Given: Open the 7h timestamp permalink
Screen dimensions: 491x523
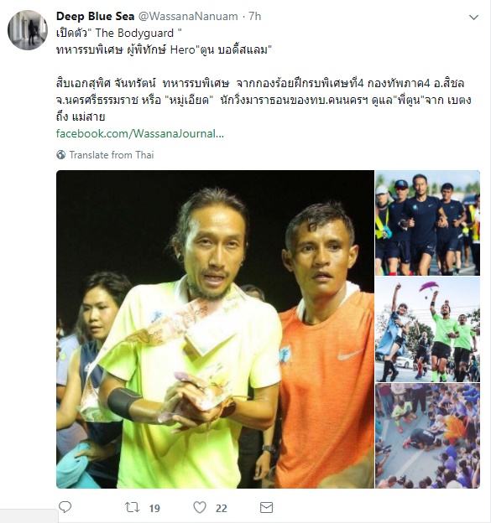Looking at the screenshot, I should 255,17.
